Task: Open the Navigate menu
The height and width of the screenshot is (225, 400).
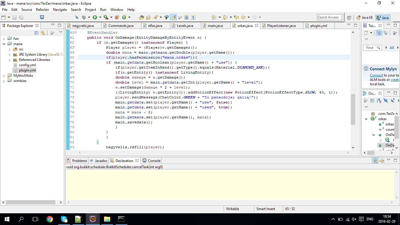Action: [x=60, y=10]
